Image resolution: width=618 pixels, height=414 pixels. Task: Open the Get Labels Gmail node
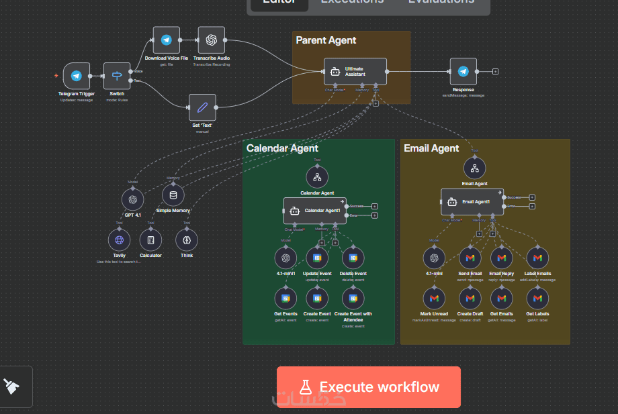[537, 299]
